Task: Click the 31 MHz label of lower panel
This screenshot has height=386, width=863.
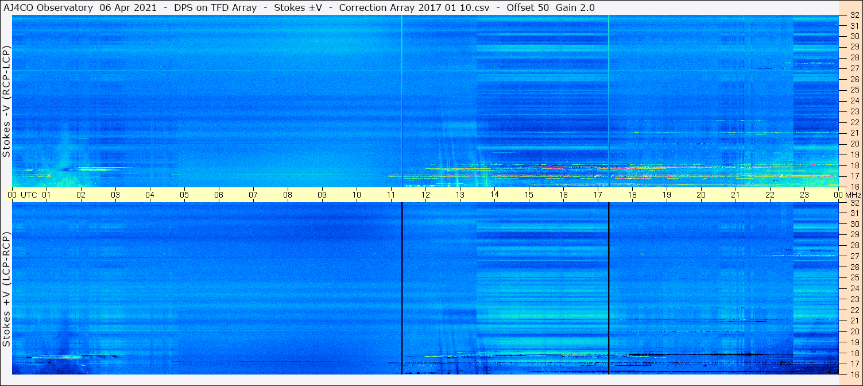Action: 854,213
